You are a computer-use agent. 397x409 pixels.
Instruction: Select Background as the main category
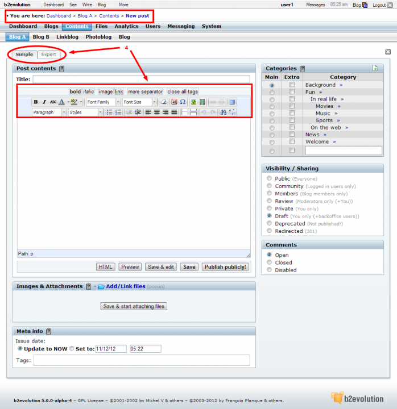tap(272, 85)
